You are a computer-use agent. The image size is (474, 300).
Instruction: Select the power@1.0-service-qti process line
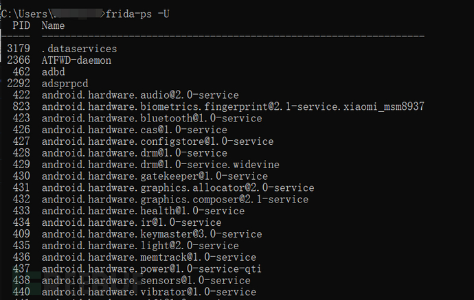pos(152,269)
